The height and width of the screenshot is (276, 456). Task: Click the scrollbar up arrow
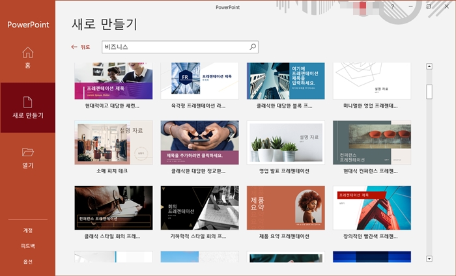429,66
